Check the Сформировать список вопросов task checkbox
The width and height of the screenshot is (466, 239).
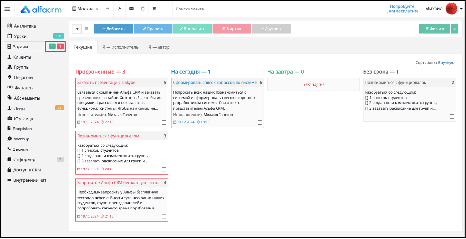(x=260, y=122)
